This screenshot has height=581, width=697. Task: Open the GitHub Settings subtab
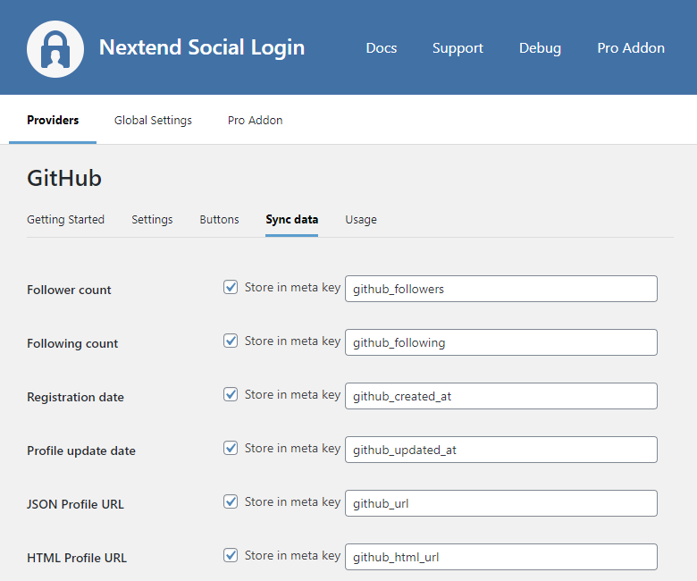(152, 220)
